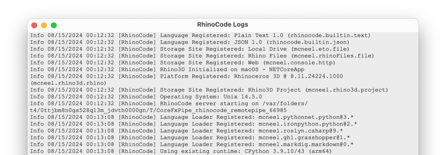Click the (mcneel.rhino3d.rhino) wrapped line
Image resolution: width=446 pixels, height=155 pixels.
(68, 83)
